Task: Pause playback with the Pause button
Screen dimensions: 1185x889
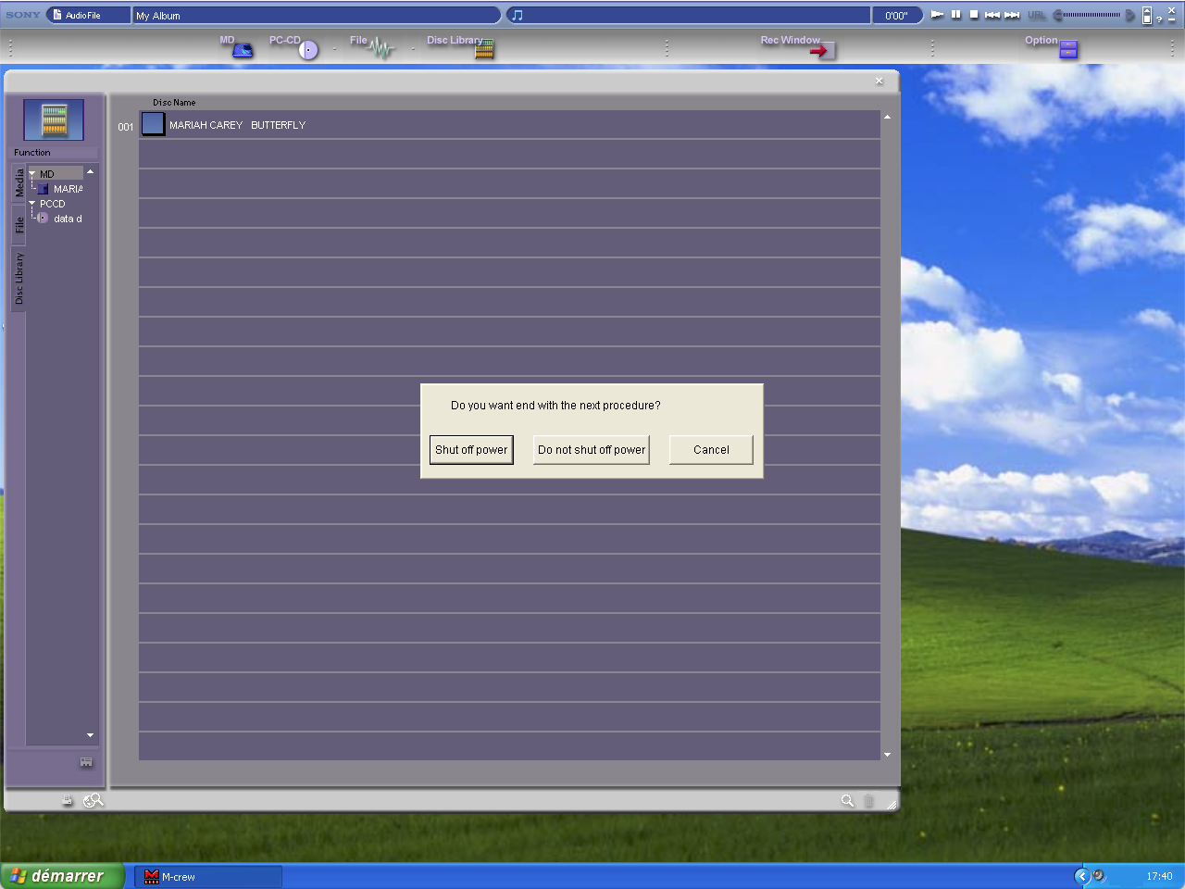Action: 956,15
